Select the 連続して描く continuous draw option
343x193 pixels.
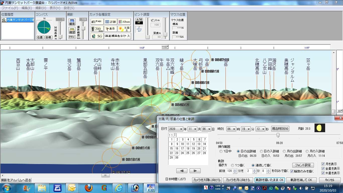point(261,165)
